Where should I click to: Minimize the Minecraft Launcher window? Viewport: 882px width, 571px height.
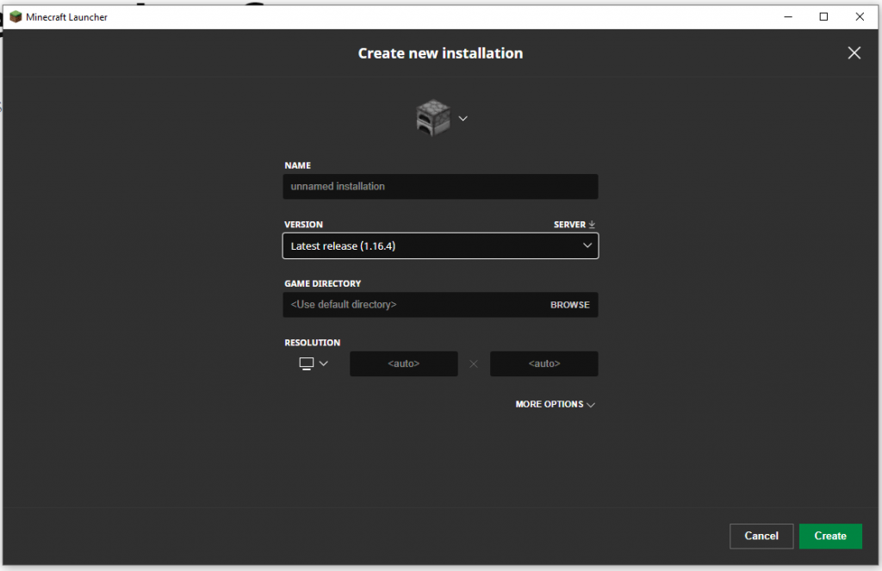pos(787,16)
